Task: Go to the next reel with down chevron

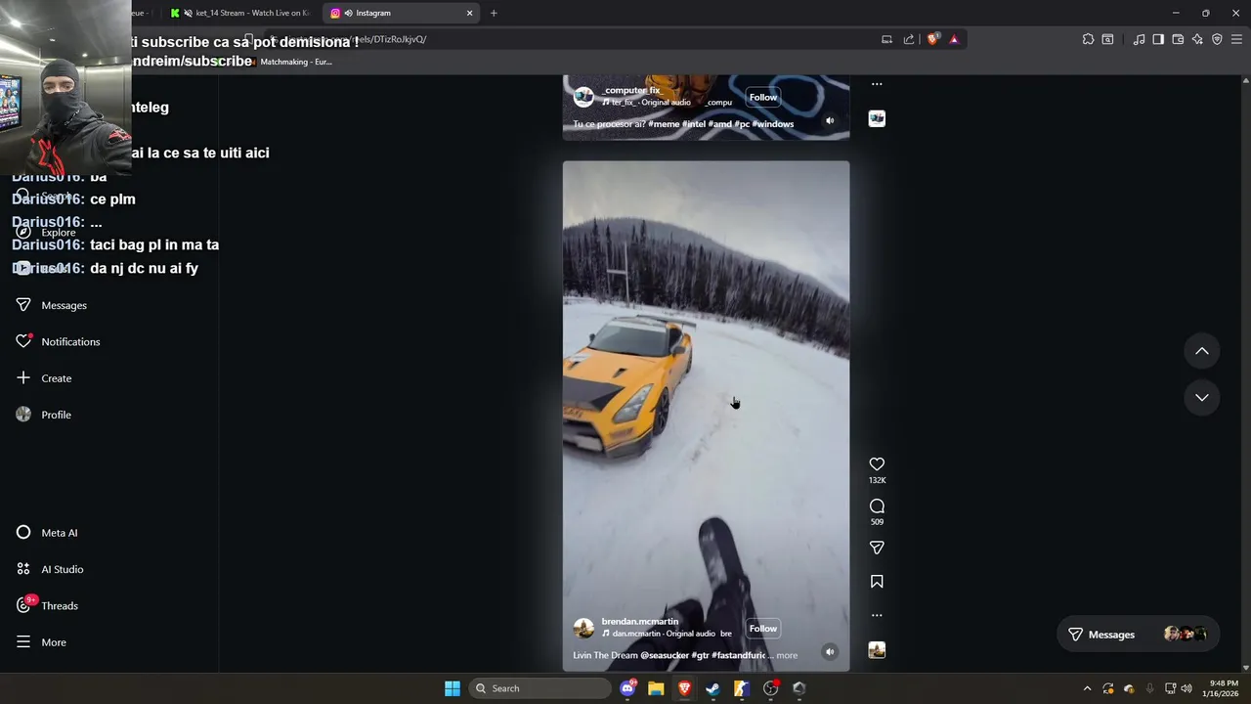Action: [x=1202, y=397]
